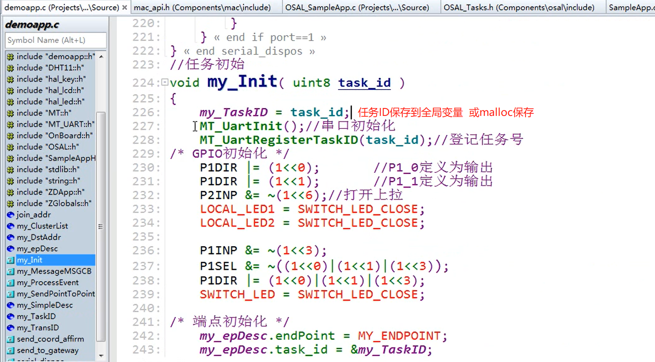Click include icon beside "hal_lcd::h"
Screen dimensions: 655x362
pyautogui.click(x=10, y=90)
